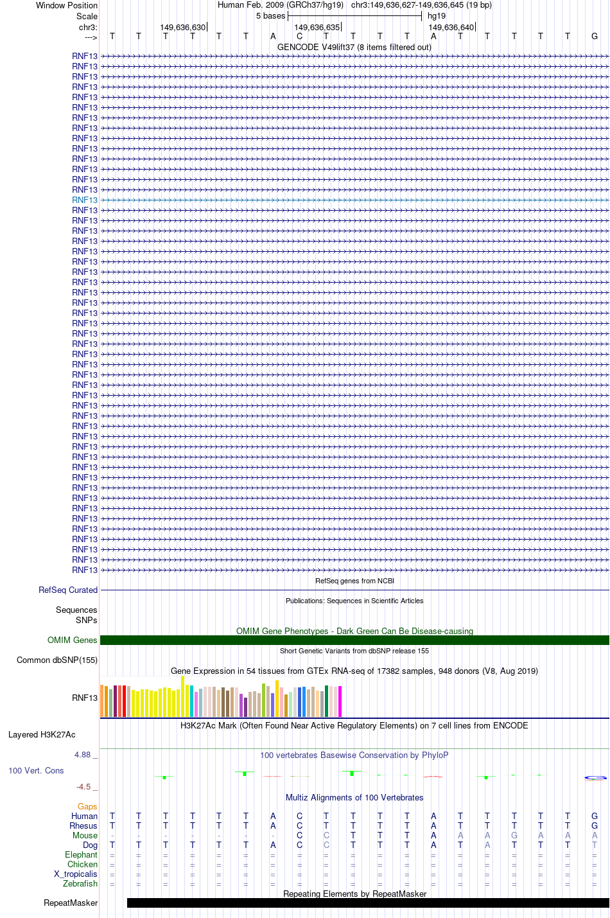Open the H3K27Ac Mark track title
610x918 pixels.
tap(354, 726)
